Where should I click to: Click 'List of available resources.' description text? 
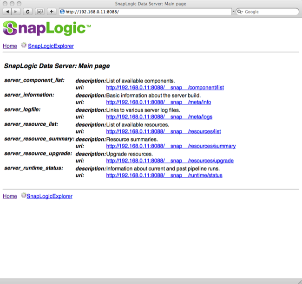click(138, 125)
